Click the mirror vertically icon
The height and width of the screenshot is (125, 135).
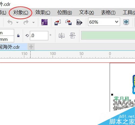point(73,36)
